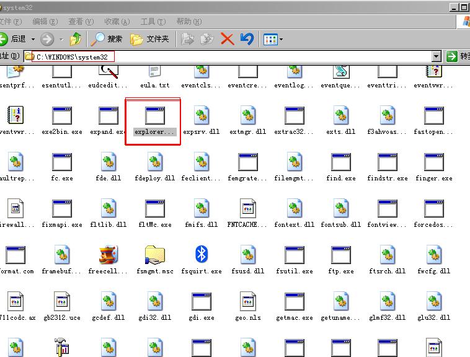Select the finger.exe file icon
This screenshot has height=357, width=470.
click(434, 162)
